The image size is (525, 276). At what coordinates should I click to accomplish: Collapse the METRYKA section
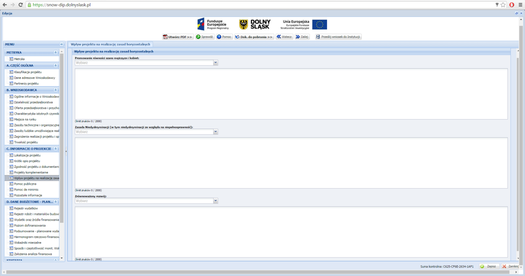coord(56,52)
